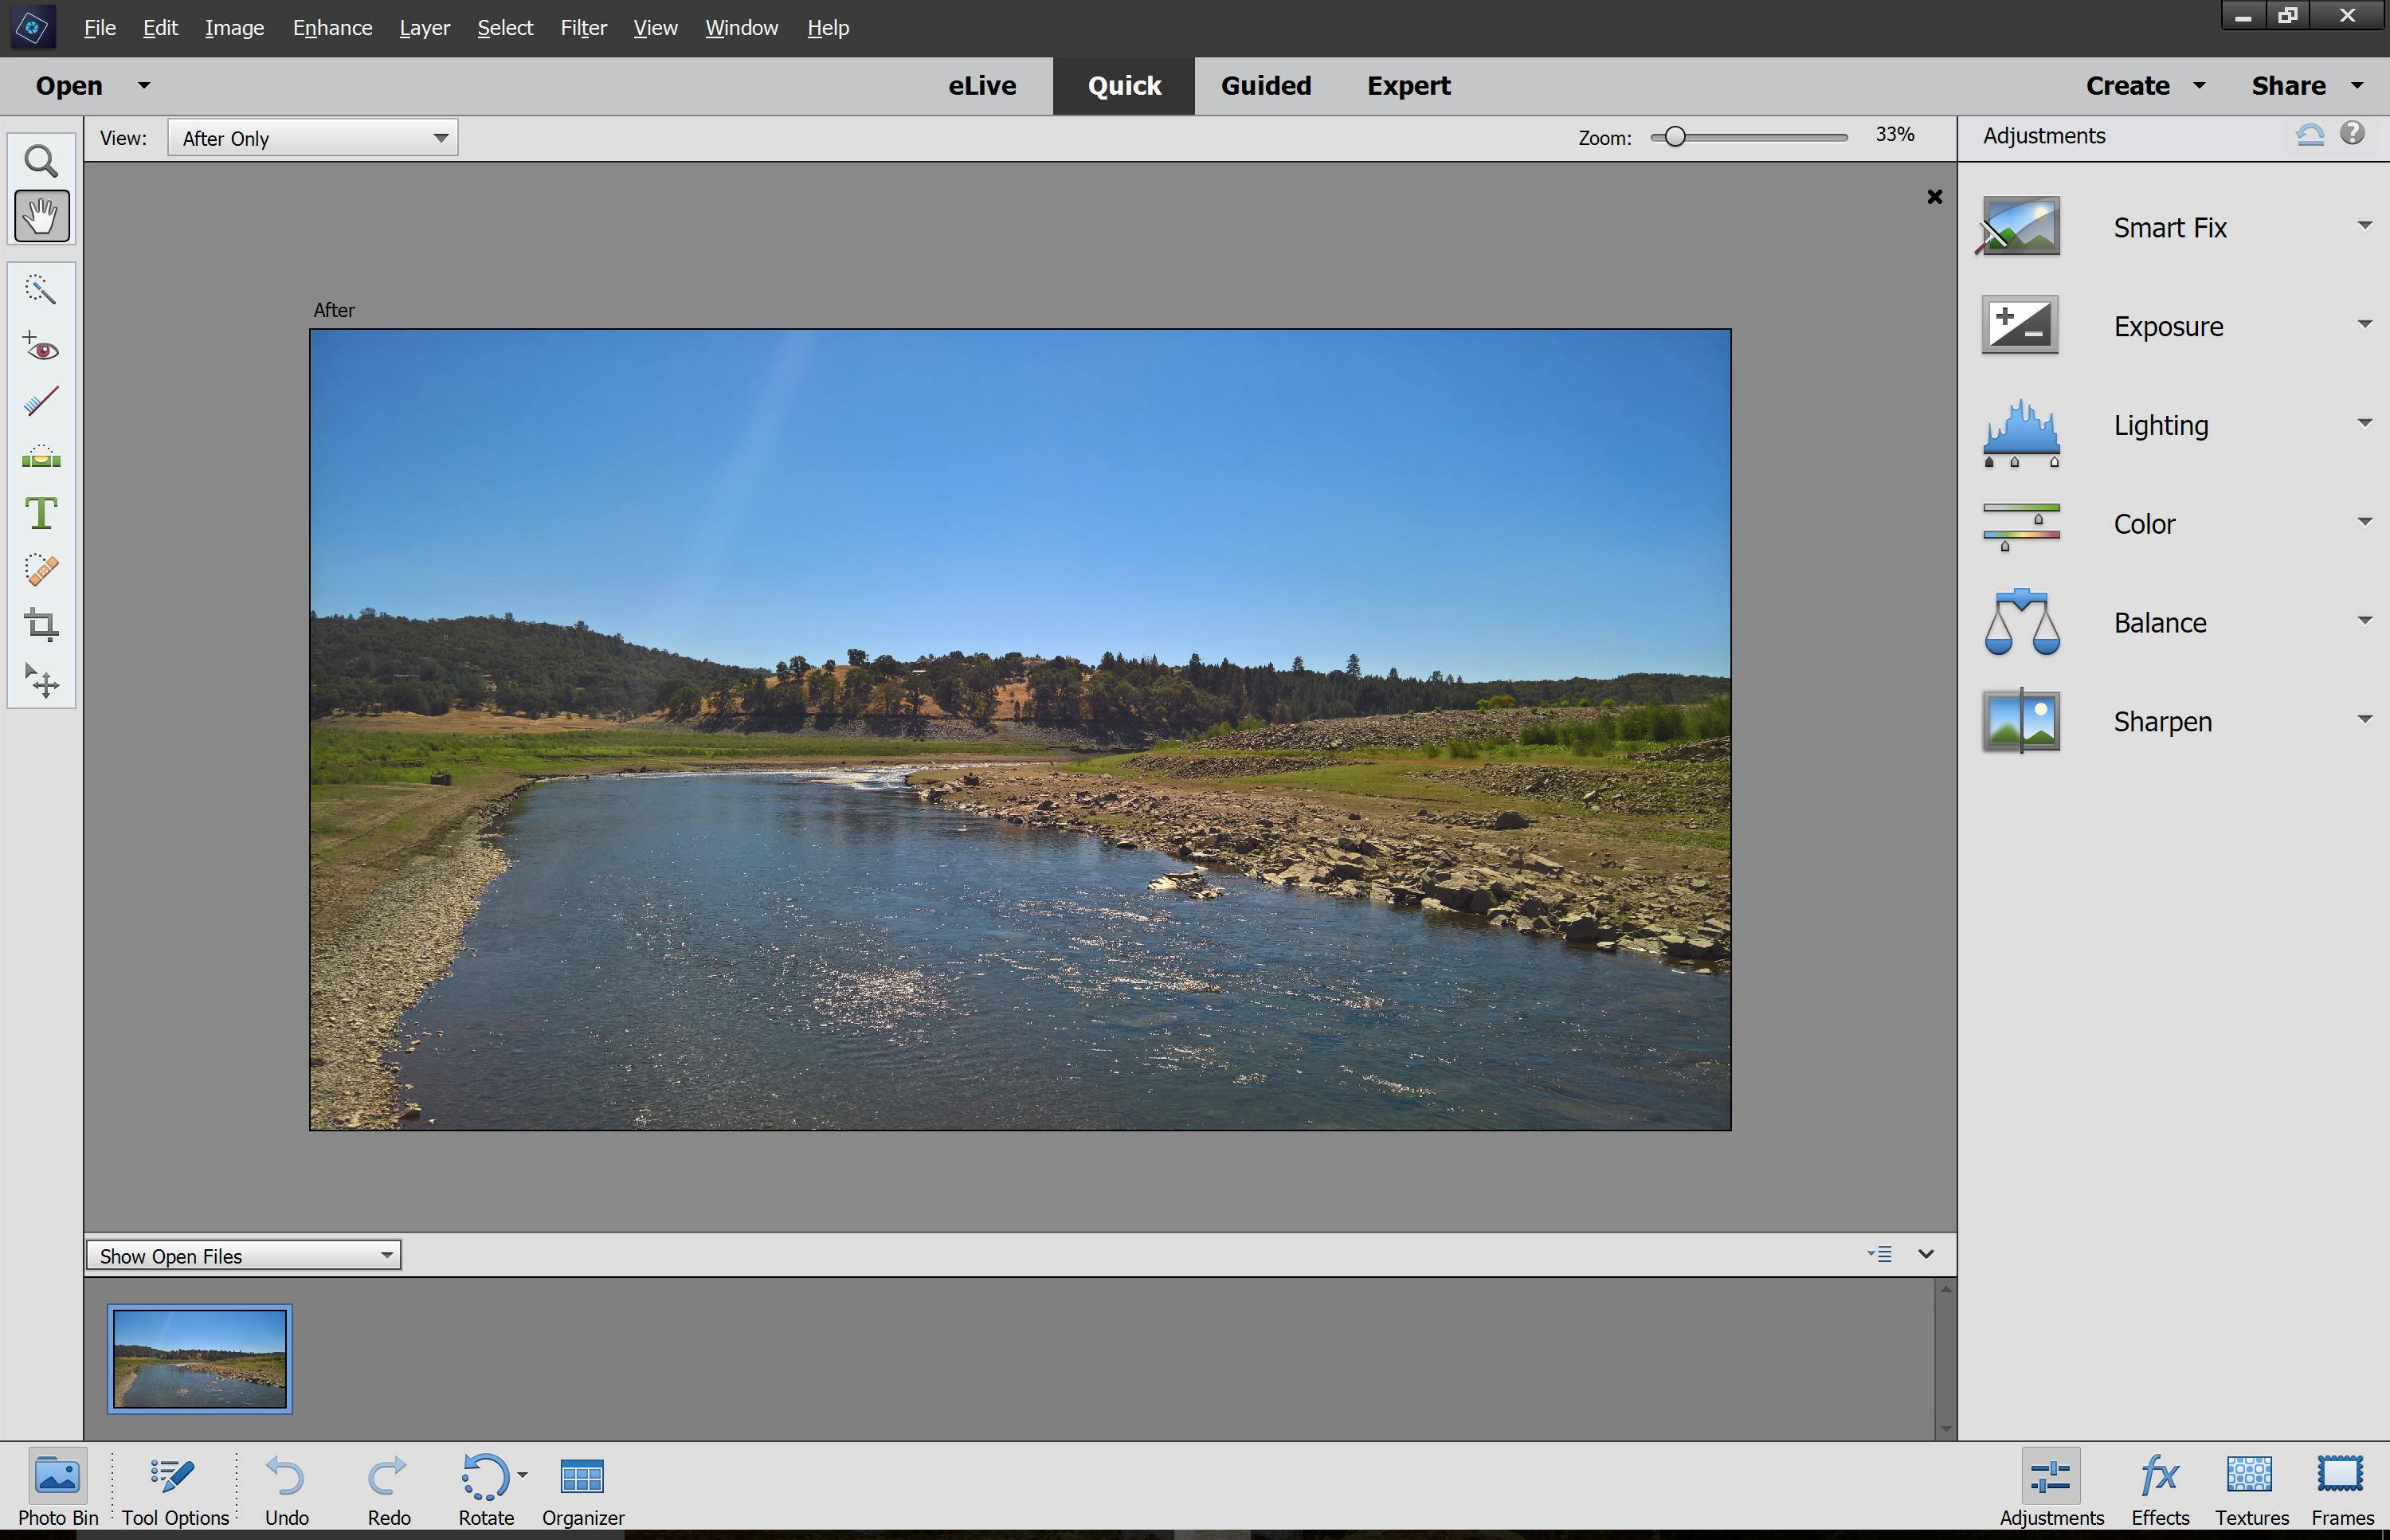Select the Horizontal Type tool

[x=41, y=514]
